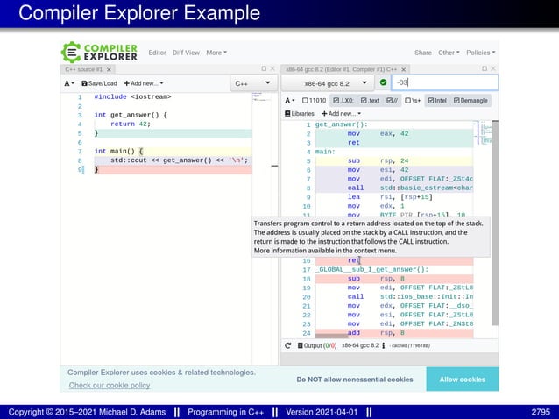The width and height of the screenshot is (559, 419).
Task: Open the C++ language selector
Action: click(252, 83)
